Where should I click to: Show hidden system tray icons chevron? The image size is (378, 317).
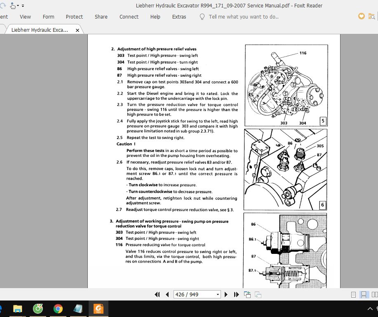(370, 309)
